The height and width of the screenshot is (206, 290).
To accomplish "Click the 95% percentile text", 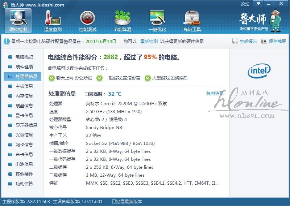I will [x=150, y=57].
